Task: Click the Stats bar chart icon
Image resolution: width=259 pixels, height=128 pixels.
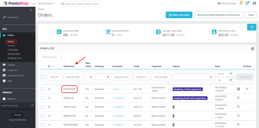Action: (4, 81)
